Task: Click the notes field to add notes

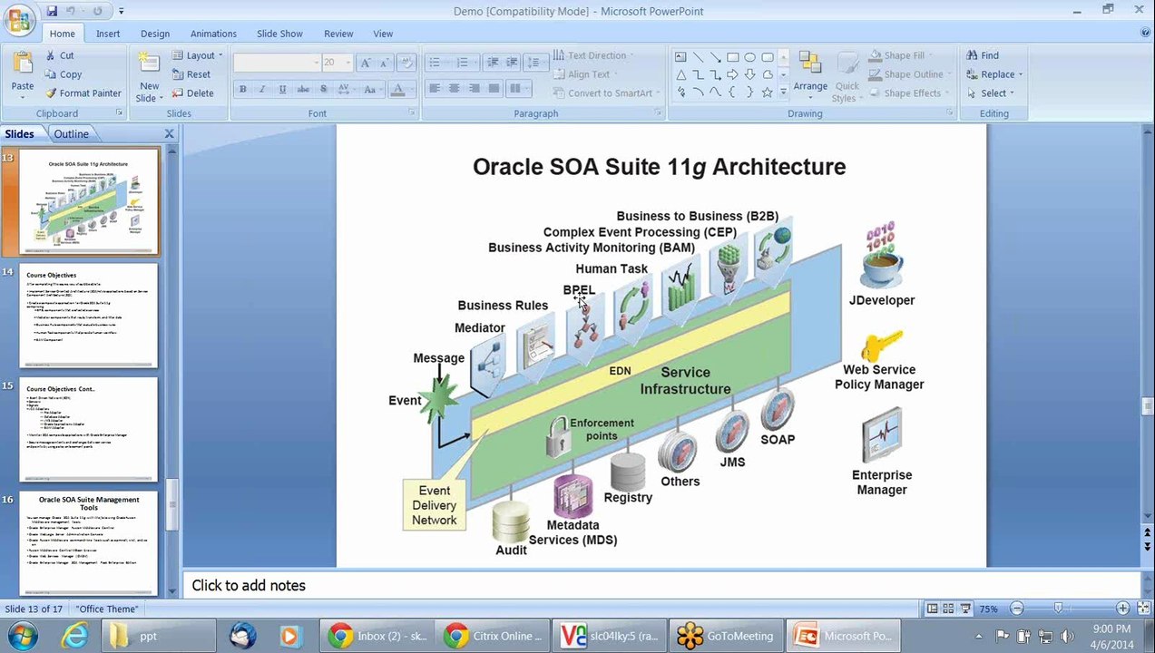Action: click(x=661, y=586)
